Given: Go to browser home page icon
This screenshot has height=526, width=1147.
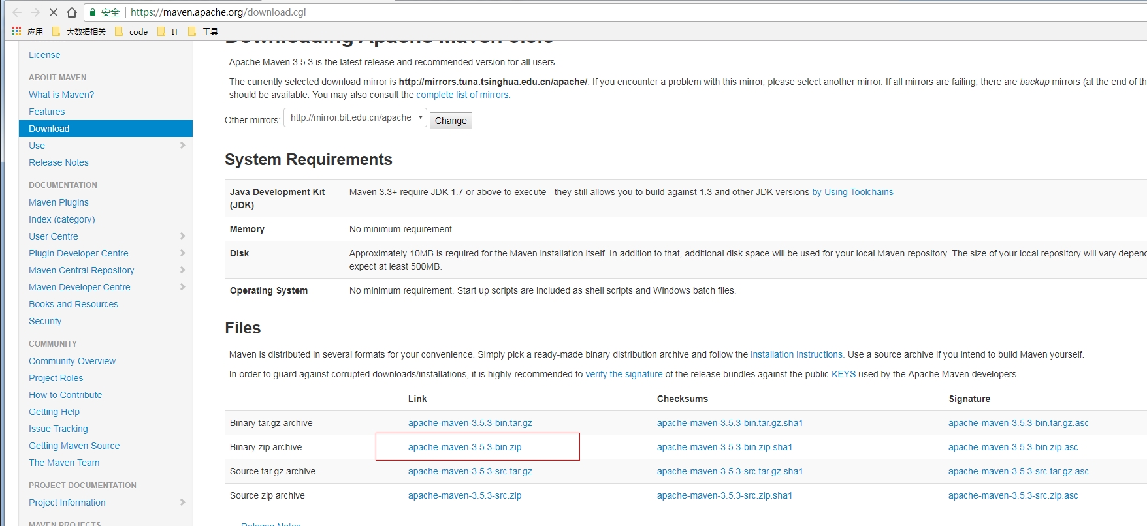Looking at the screenshot, I should pyautogui.click(x=72, y=12).
